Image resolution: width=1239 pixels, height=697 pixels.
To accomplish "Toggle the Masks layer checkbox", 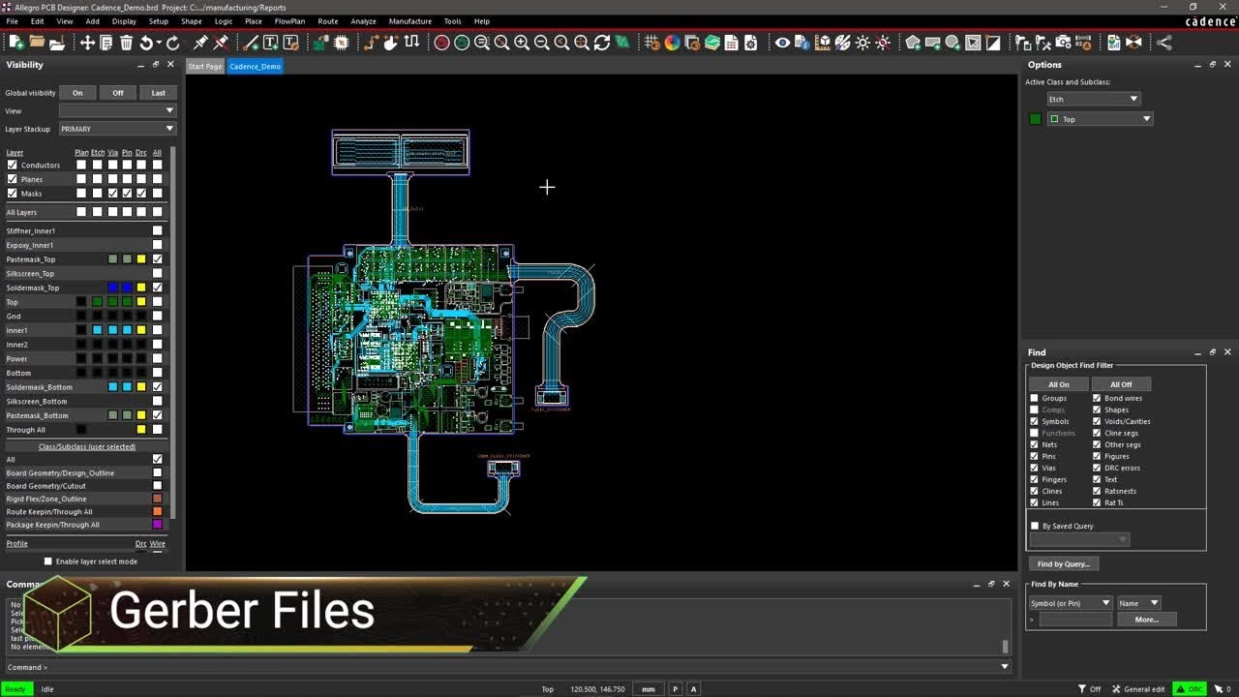I will 13,193.
